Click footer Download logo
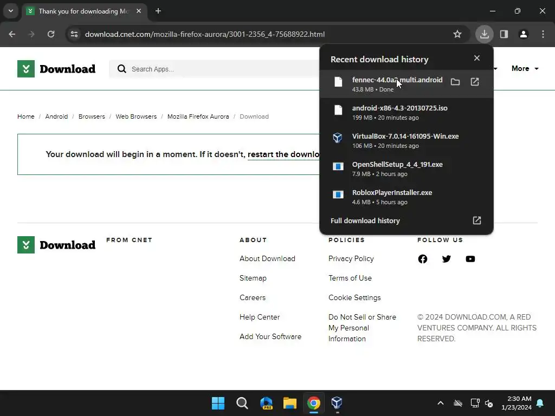The width and height of the screenshot is (555, 416). coord(56,245)
